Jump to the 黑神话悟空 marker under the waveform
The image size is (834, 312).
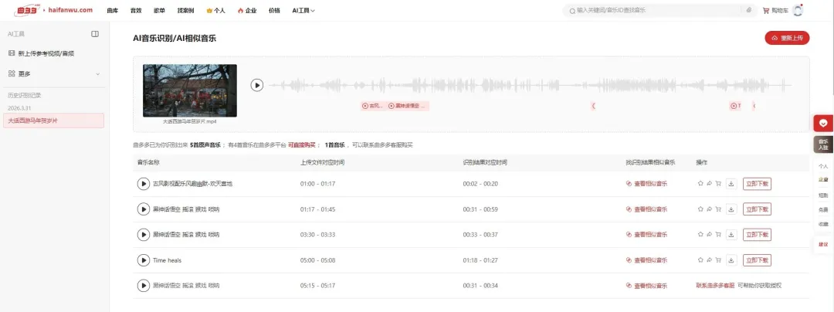pos(408,106)
